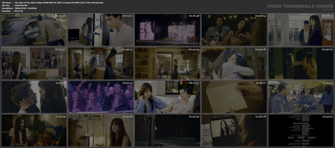Image resolution: width=335 pixels, height=148 pixels.
Task: Click the kitchen thumbnail at 00:39:13
Action: [x=101, y=63]
